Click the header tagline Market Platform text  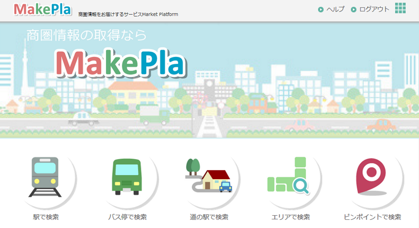(x=160, y=15)
